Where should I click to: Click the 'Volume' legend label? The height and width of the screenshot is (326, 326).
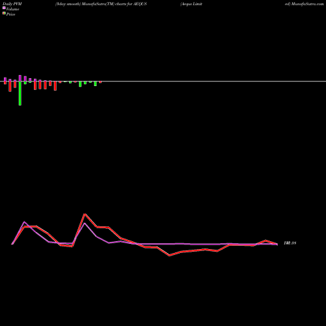click(x=12, y=9)
